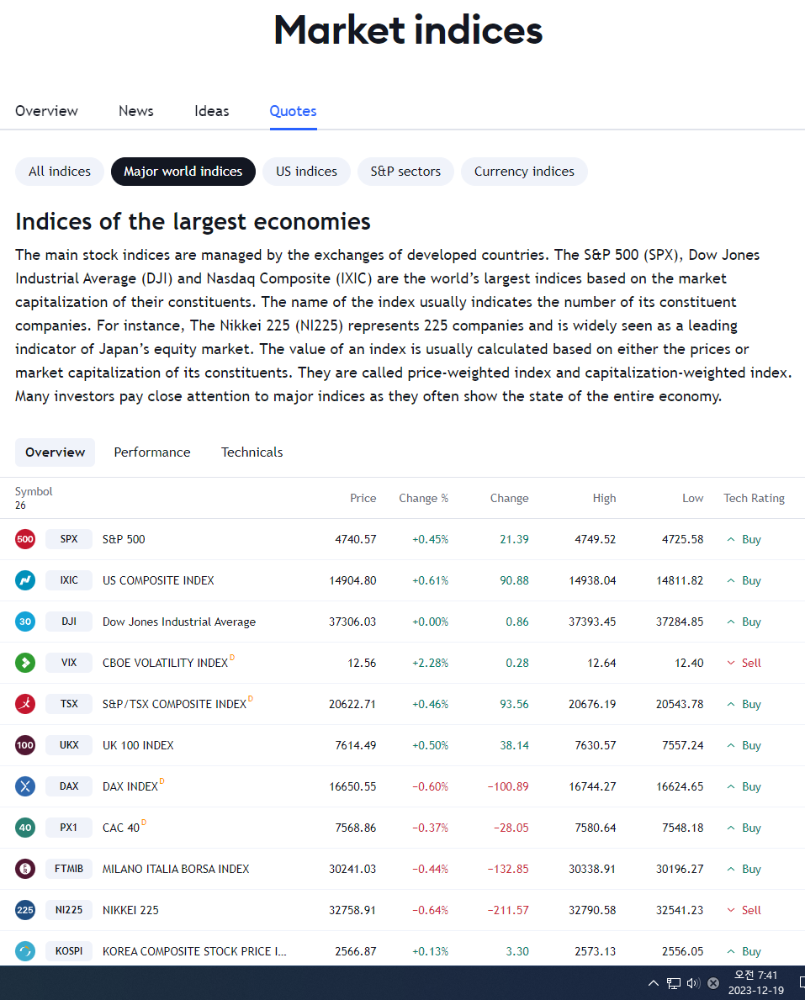The height and width of the screenshot is (1000, 805).
Task: Switch to the Ideas tab
Action: pyautogui.click(x=212, y=111)
